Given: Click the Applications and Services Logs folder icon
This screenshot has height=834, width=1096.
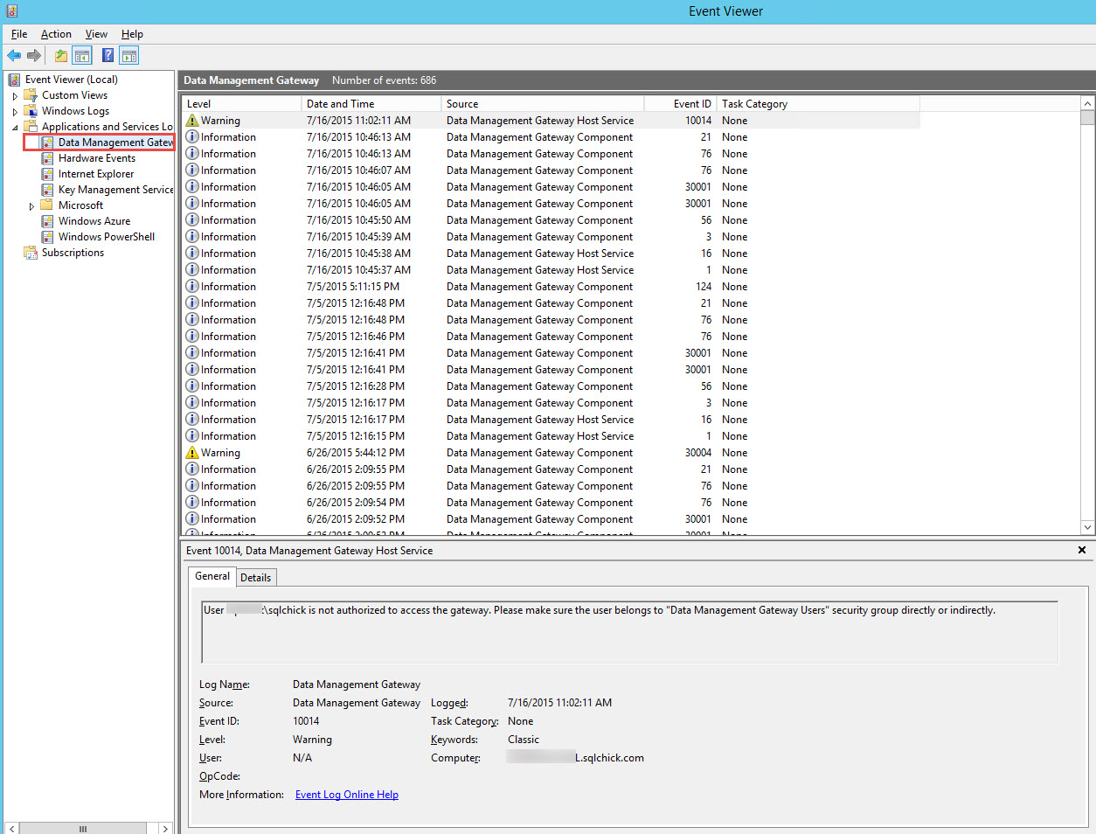Looking at the screenshot, I should 31,127.
